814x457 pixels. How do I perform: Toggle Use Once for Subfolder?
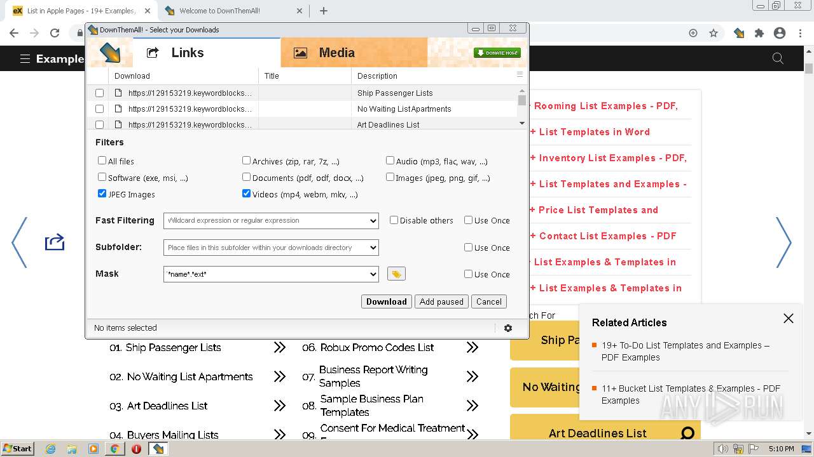point(468,247)
